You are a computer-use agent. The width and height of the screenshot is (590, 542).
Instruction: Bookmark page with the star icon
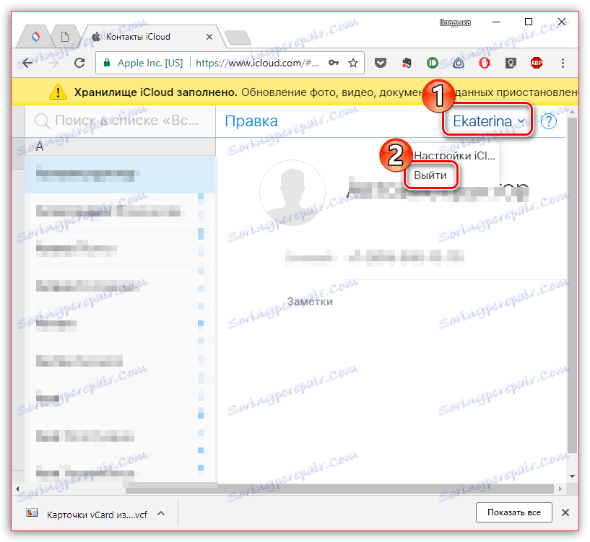point(352,63)
